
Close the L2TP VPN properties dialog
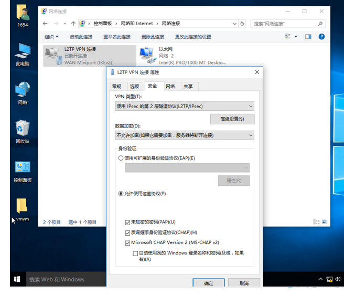257,72
